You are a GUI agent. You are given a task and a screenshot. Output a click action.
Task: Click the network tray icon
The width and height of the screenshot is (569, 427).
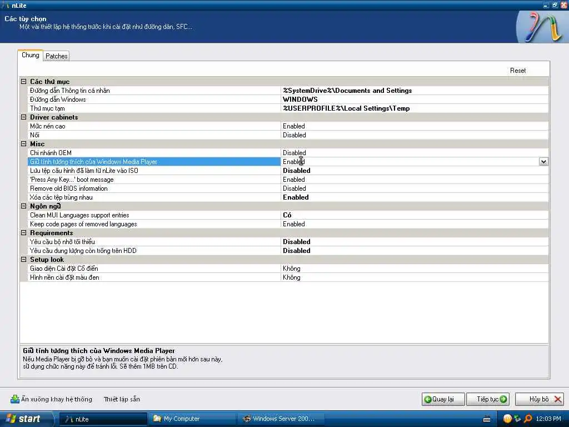point(517,419)
